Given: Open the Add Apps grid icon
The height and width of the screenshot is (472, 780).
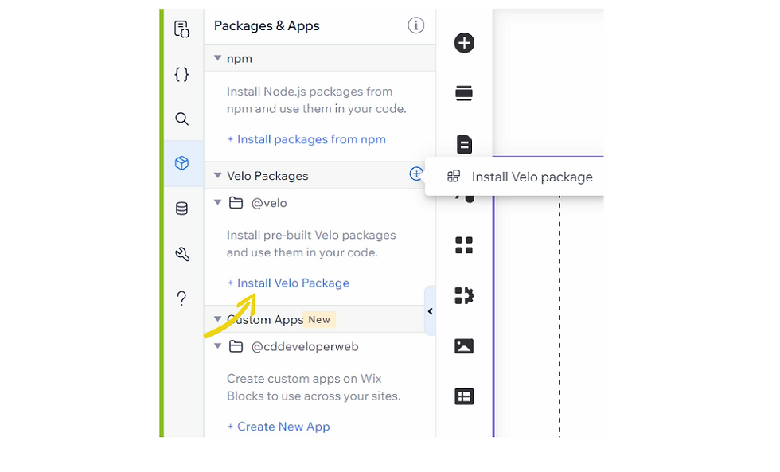Looking at the screenshot, I should (x=464, y=245).
